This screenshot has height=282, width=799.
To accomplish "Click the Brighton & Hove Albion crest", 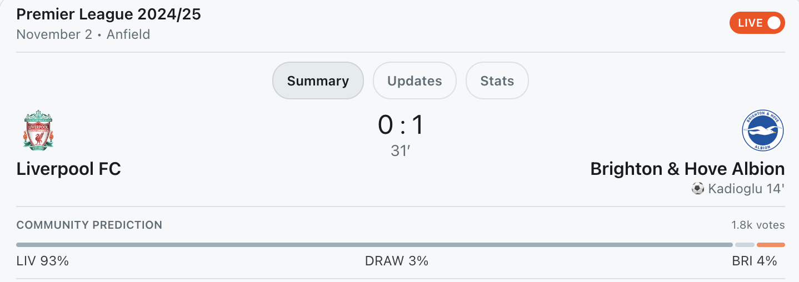I will point(763,131).
